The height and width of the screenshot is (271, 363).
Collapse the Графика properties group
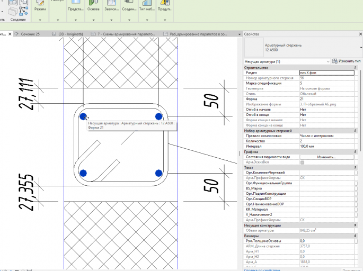point(355,152)
